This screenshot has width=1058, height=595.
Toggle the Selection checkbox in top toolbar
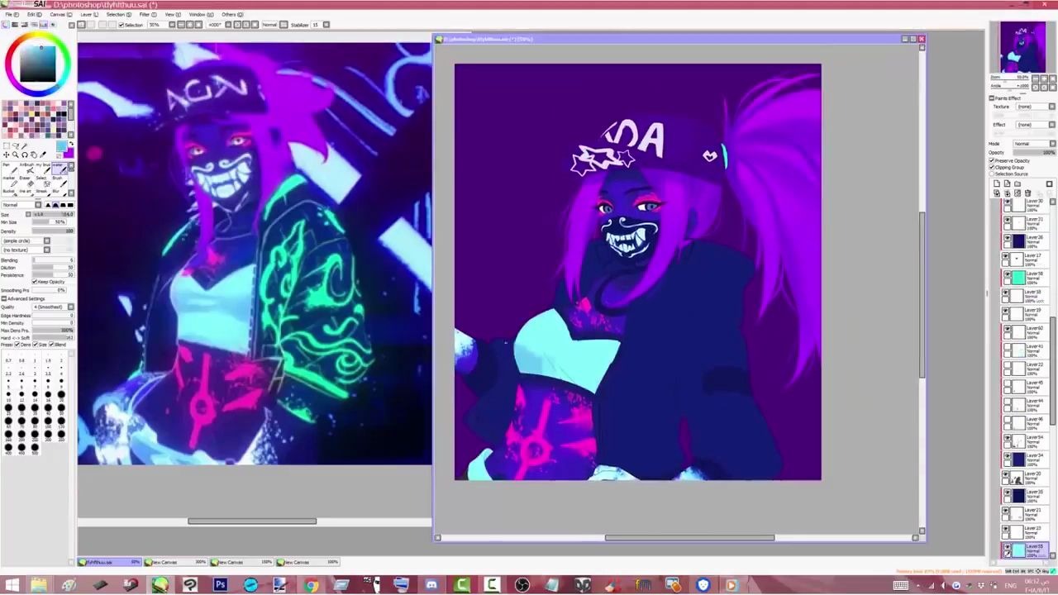pos(122,25)
